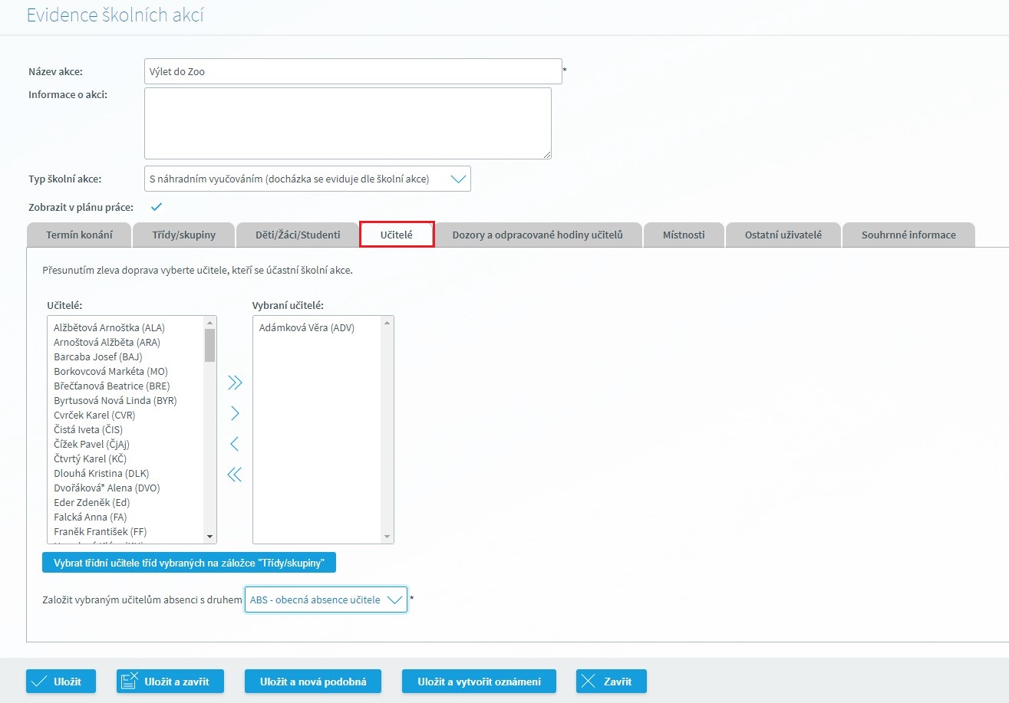Viewport: 1009px width, 703px height.
Task: Toggle the Zobrazit v plánu práce checkmark
Action: tap(157, 206)
